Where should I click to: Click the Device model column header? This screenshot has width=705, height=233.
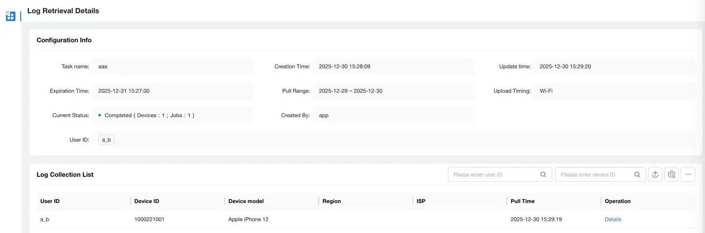point(246,201)
